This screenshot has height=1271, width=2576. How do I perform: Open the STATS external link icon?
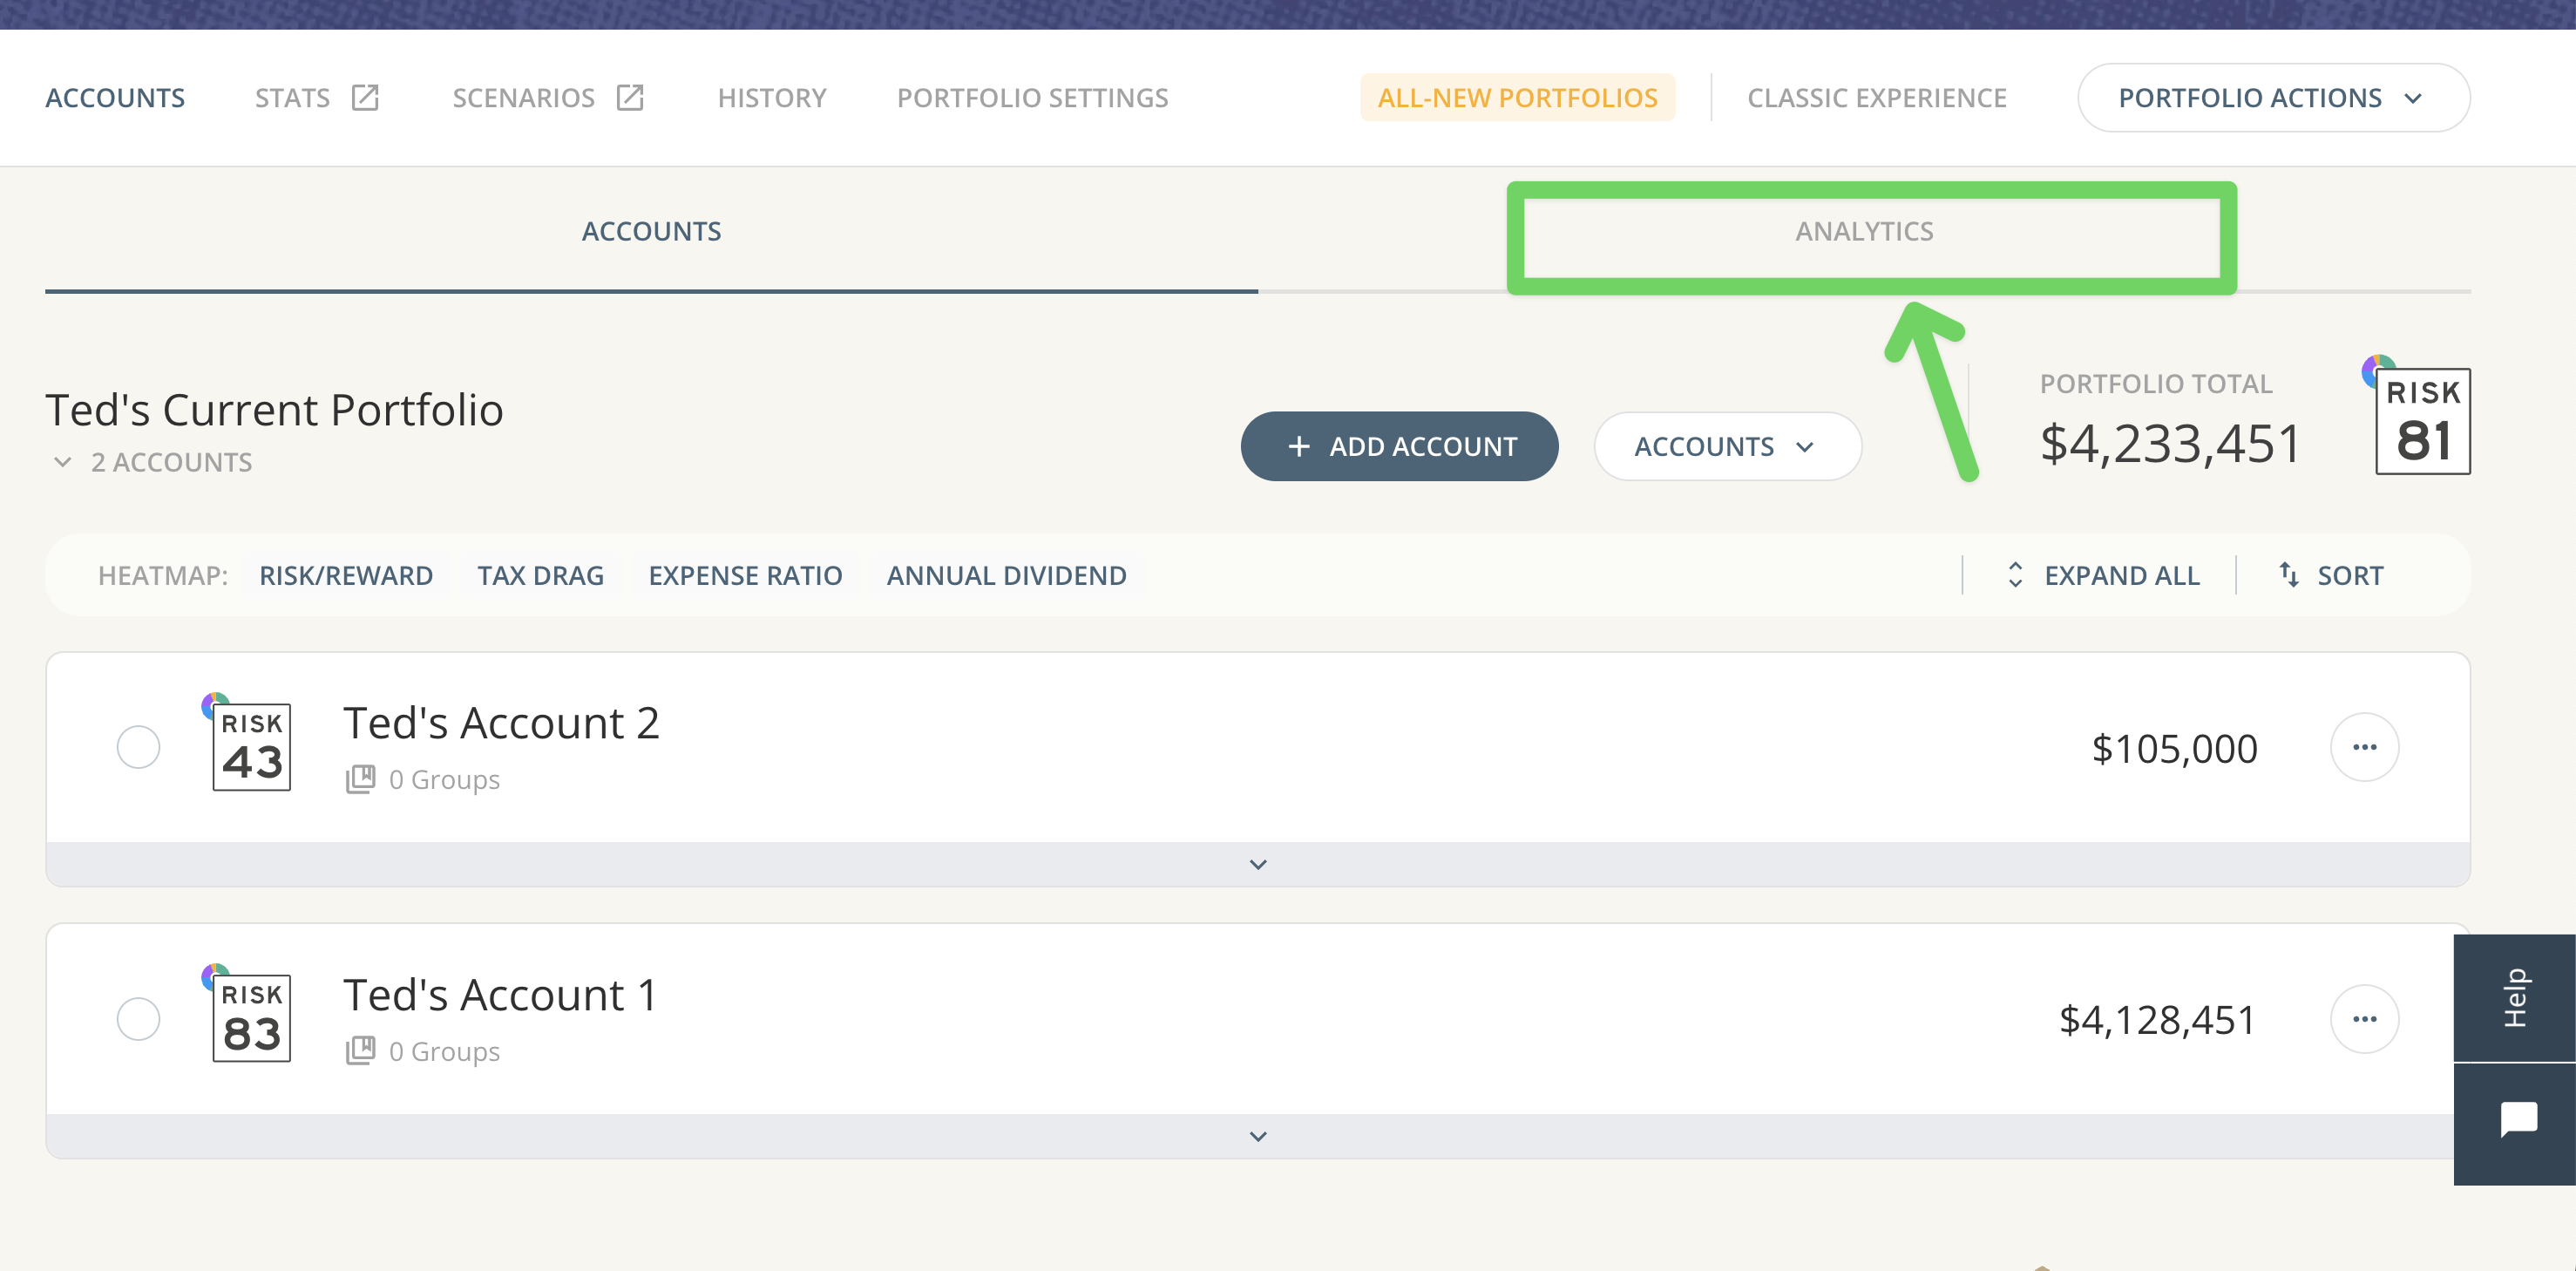click(366, 97)
